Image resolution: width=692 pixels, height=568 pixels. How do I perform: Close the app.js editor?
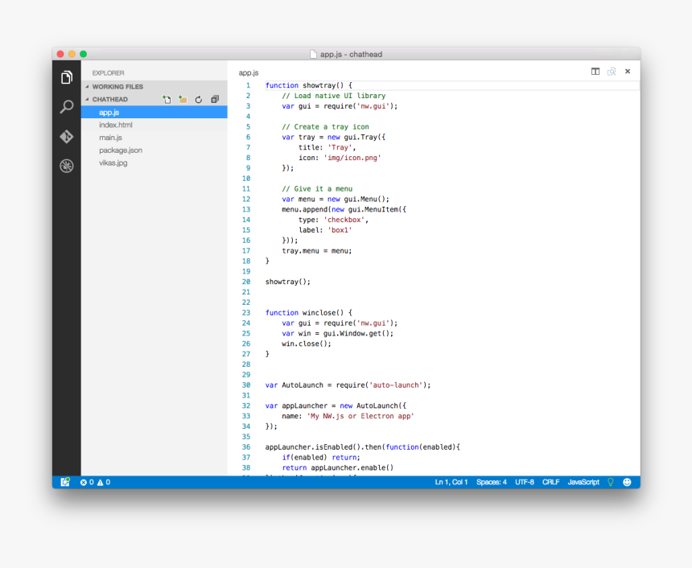coord(628,72)
